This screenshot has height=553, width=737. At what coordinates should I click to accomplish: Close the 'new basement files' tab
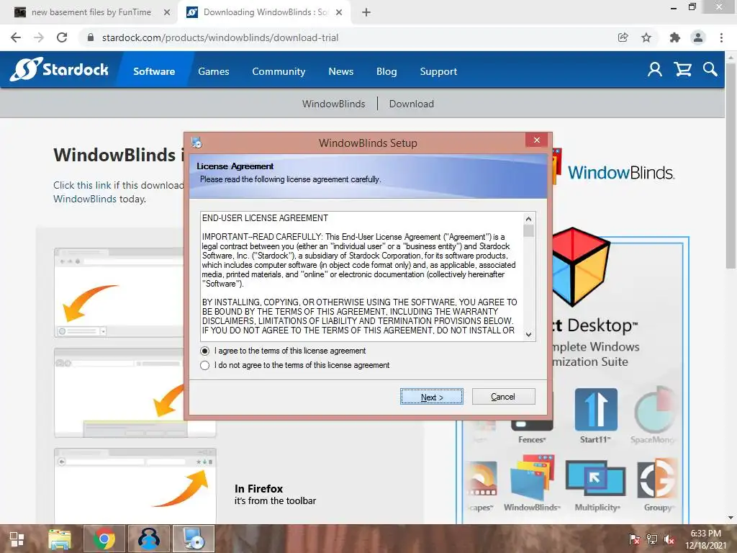tap(167, 13)
